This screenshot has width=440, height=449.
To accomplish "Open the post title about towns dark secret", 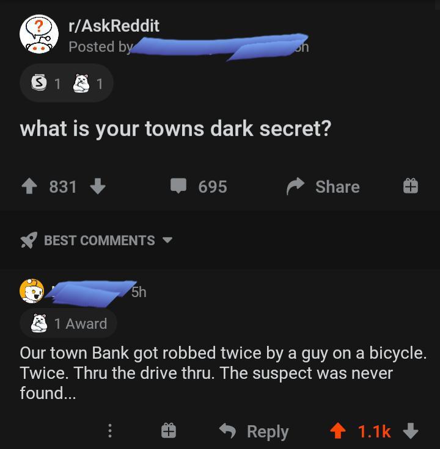I will pyautogui.click(x=175, y=129).
